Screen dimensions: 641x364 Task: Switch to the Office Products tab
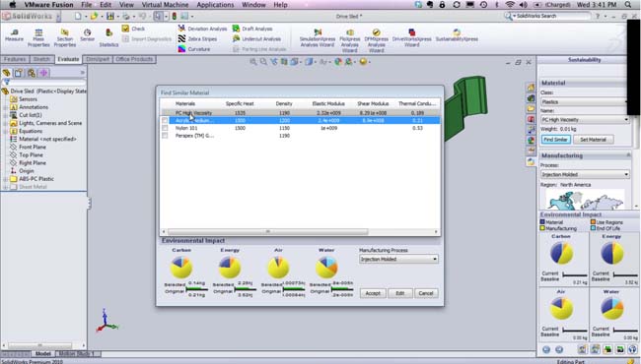134,59
